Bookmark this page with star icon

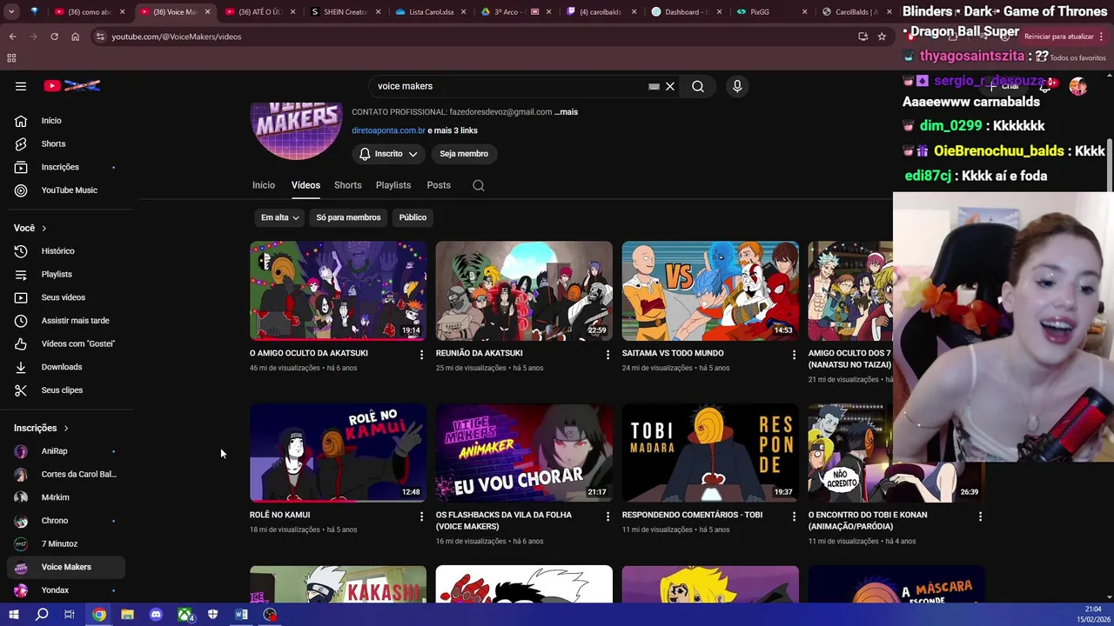point(882,37)
